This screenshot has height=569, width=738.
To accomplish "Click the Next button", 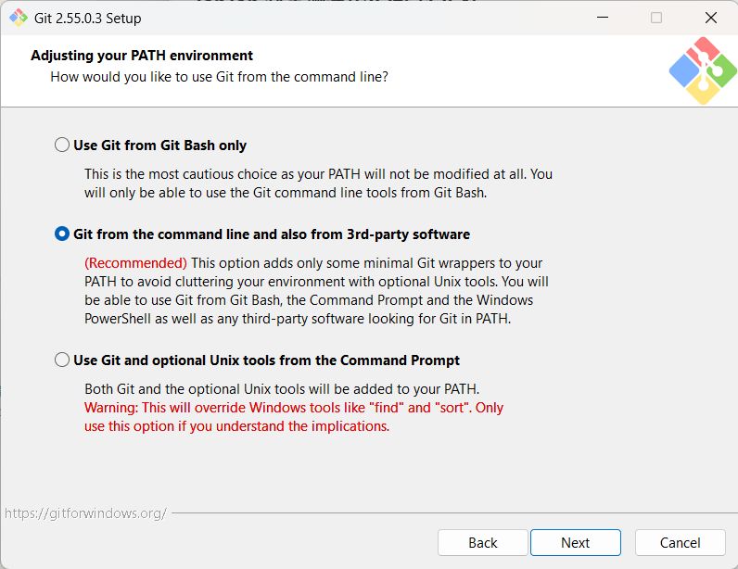I will point(575,543).
